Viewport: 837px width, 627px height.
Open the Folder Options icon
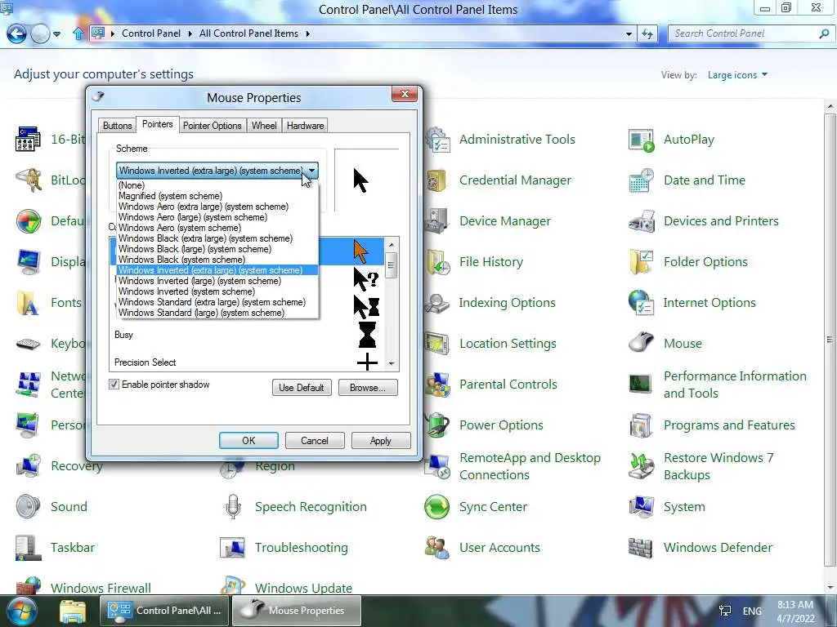coord(641,262)
